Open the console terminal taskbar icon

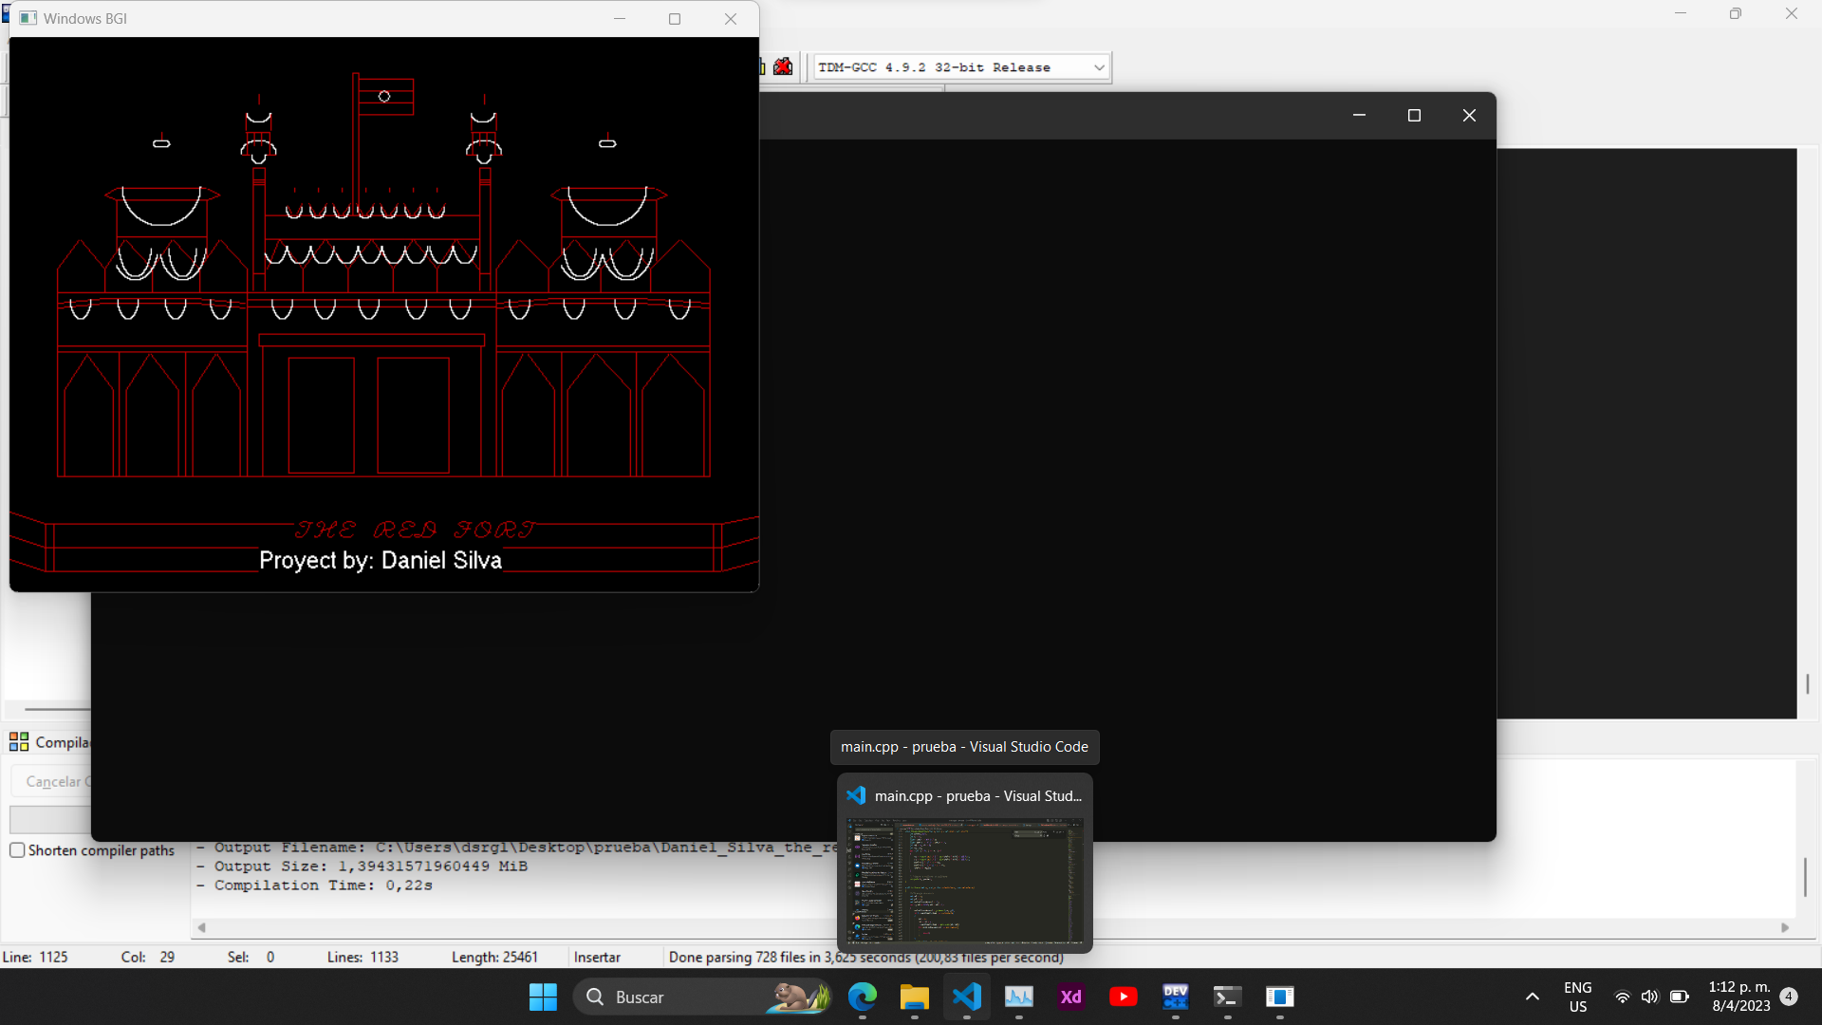click(1227, 997)
